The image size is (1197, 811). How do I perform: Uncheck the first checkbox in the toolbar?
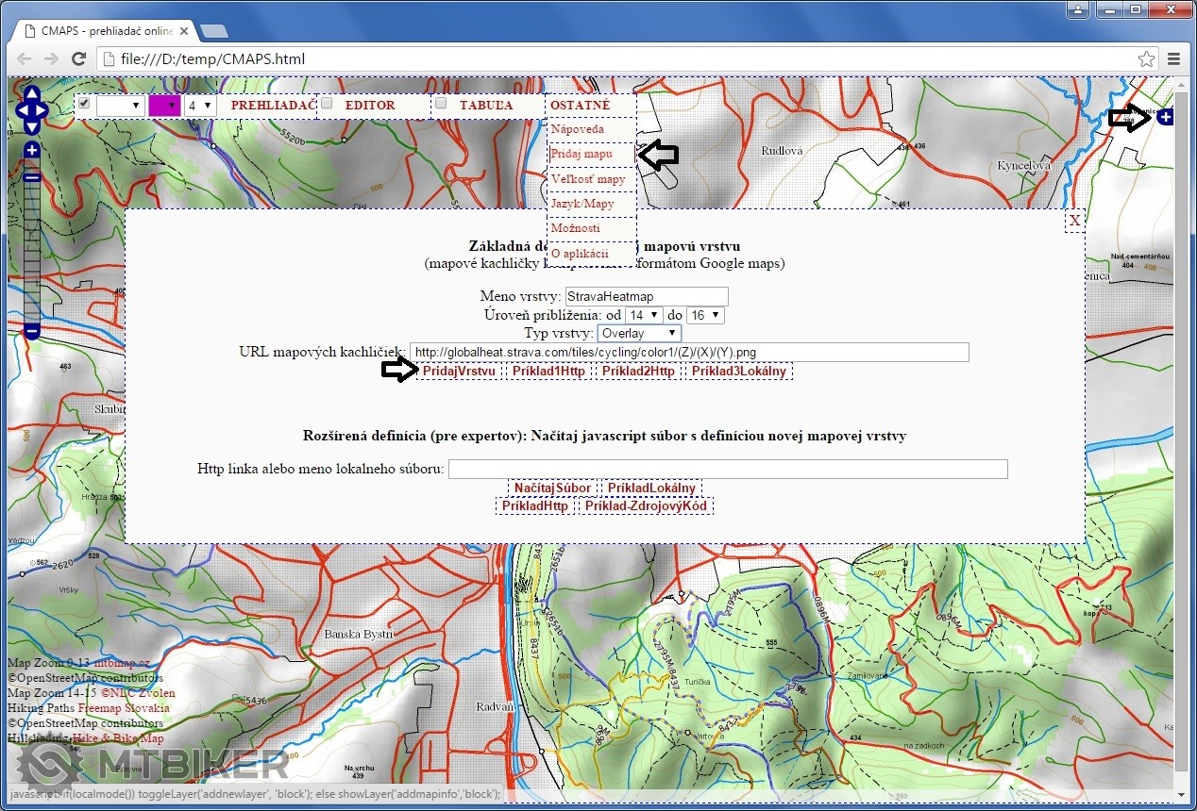tap(84, 104)
